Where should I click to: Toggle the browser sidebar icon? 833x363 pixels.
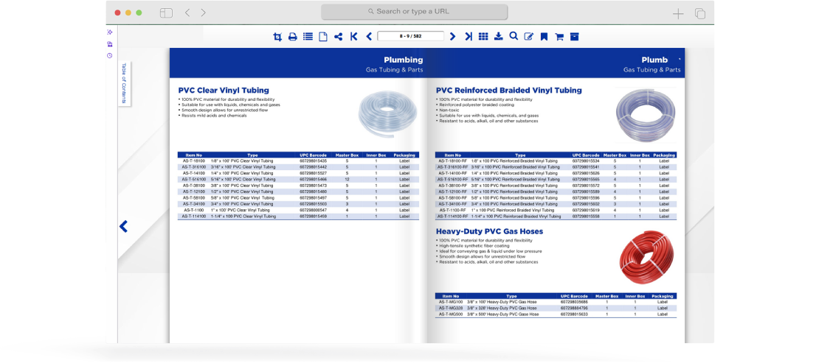point(166,13)
